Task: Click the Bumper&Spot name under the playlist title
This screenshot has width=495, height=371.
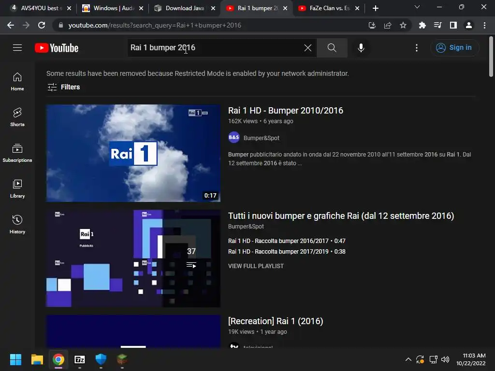Action: click(x=246, y=227)
